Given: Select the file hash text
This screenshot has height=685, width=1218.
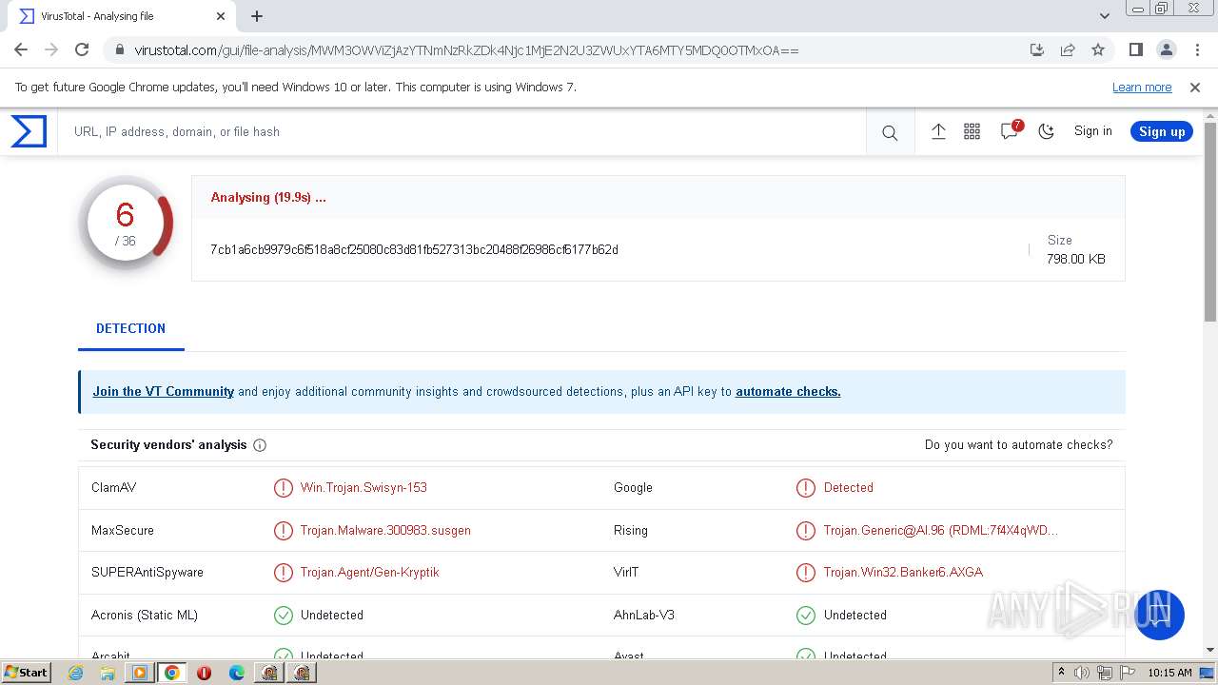Looking at the screenshot, I should tap(414, 249).
